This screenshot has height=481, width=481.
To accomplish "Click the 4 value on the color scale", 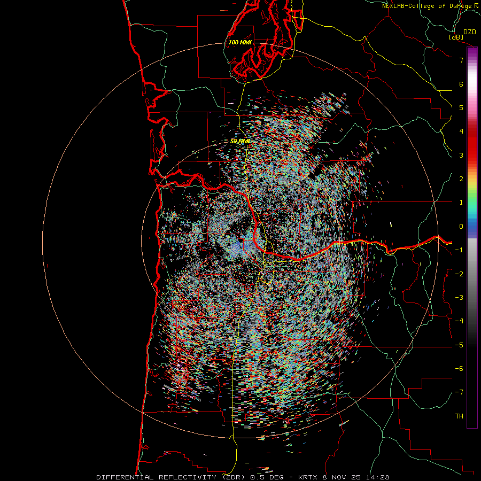I will [461, 131].
